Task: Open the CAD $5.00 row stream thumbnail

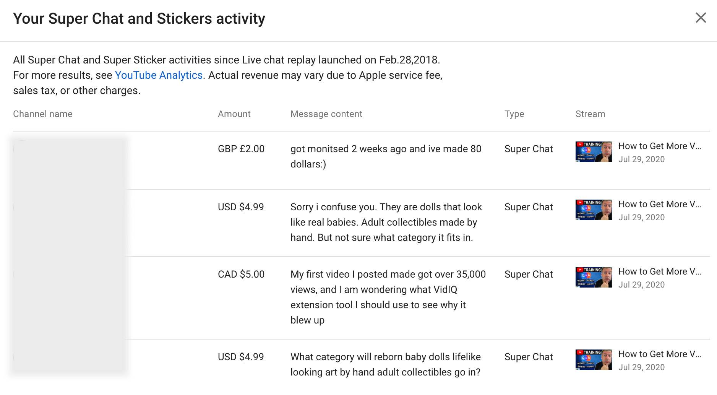Action: (594, 277)
